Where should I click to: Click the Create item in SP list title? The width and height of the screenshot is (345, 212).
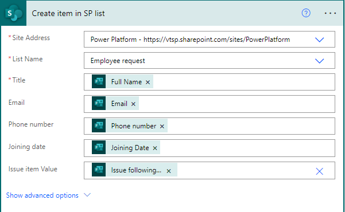tap(68, 13)
